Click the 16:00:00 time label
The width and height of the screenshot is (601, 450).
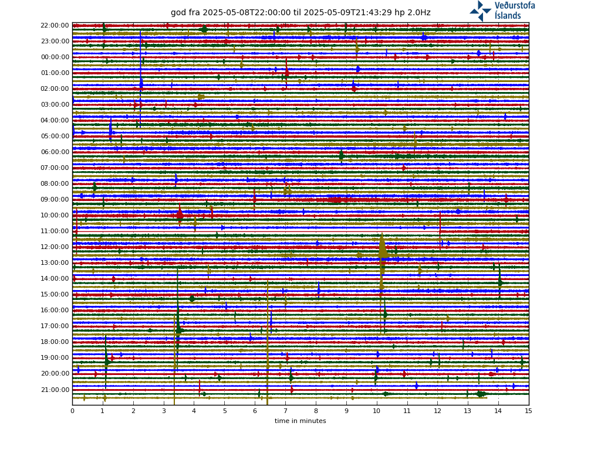tap(55, 311)
